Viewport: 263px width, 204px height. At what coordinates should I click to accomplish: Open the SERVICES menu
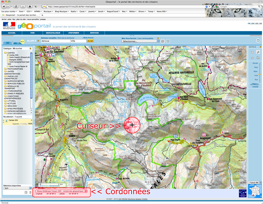pyautogui.click(x=94, y=33)
